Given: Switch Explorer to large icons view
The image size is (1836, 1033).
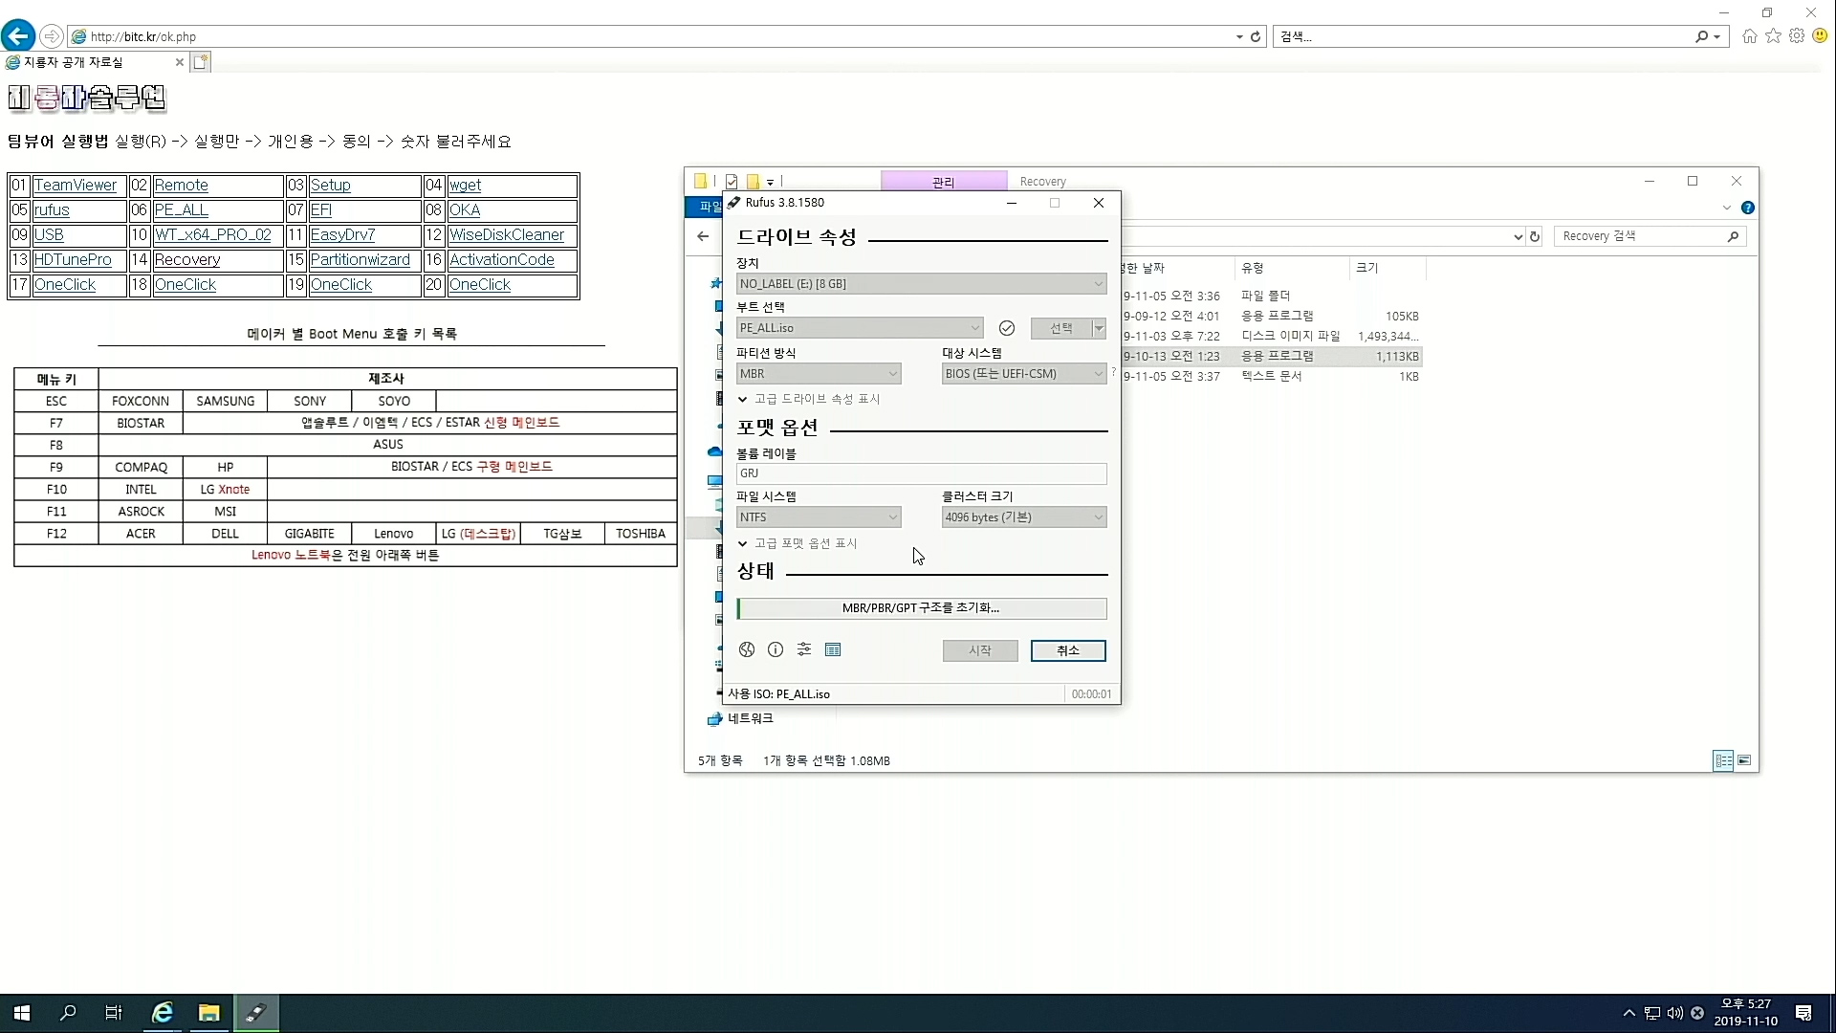Looking at the screenshot, I should [x=1744, y=760].
